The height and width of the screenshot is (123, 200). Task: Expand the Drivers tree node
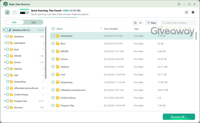point(5,62)
